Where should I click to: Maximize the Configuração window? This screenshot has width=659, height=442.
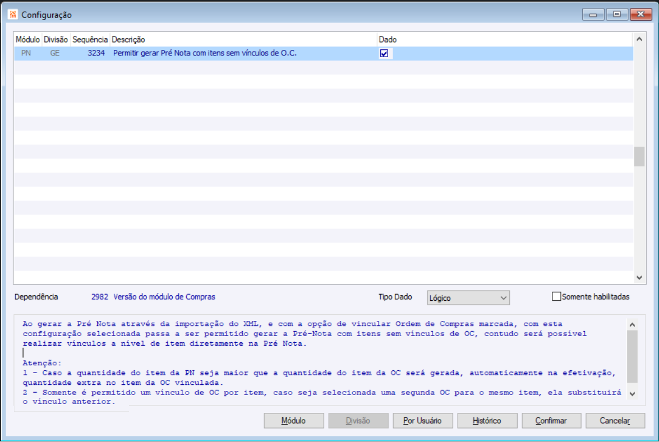pyautogui.click(x=616, y=14)
